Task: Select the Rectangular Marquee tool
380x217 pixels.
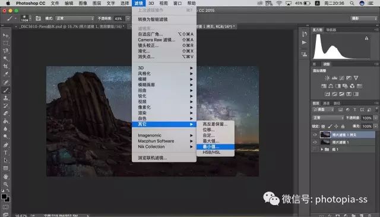Action: pos(5,43)
